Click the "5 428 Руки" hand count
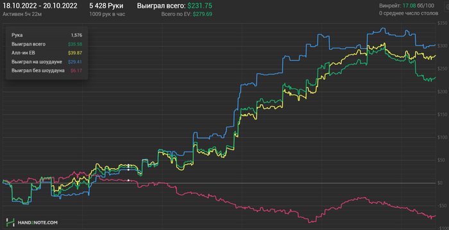449x230 pixels. [x=106, y=6]
